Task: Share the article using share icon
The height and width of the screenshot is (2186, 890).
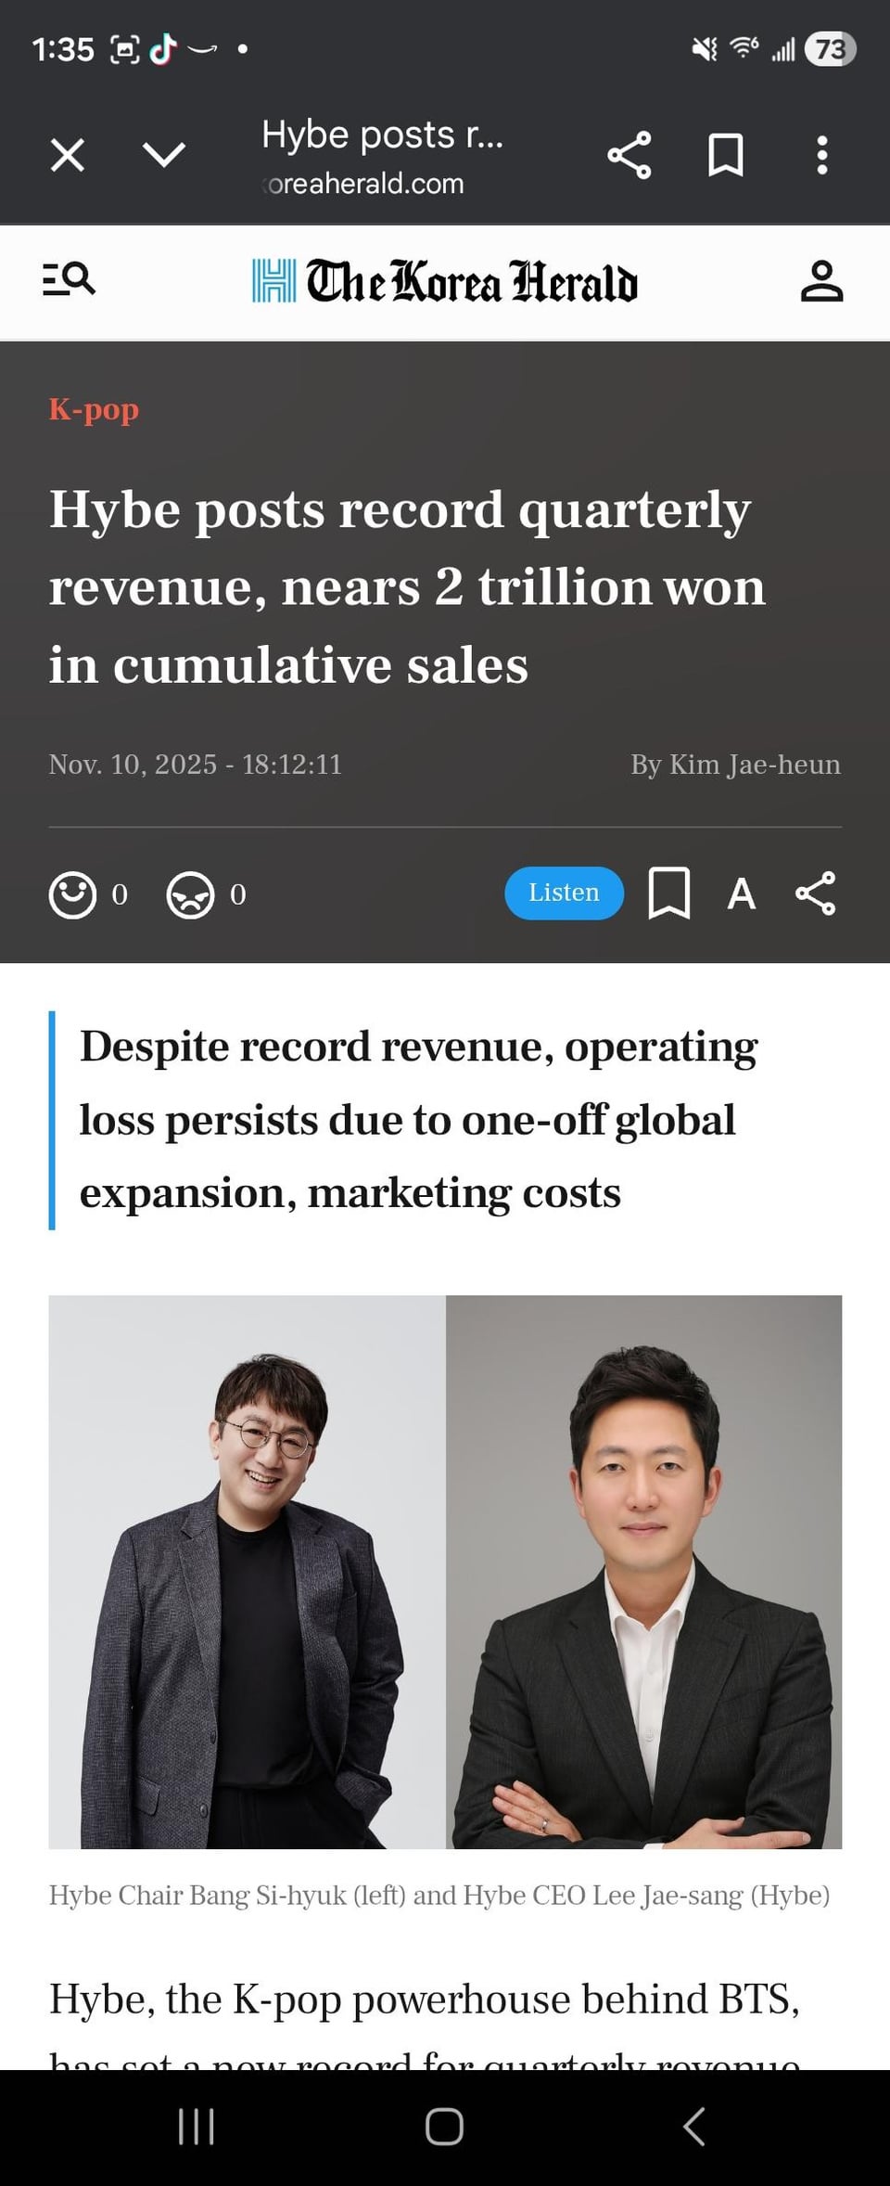Action: pos(816,894)
